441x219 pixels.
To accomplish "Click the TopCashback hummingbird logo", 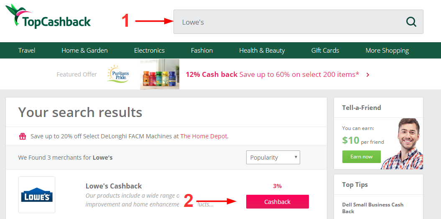I will [48, 16].
